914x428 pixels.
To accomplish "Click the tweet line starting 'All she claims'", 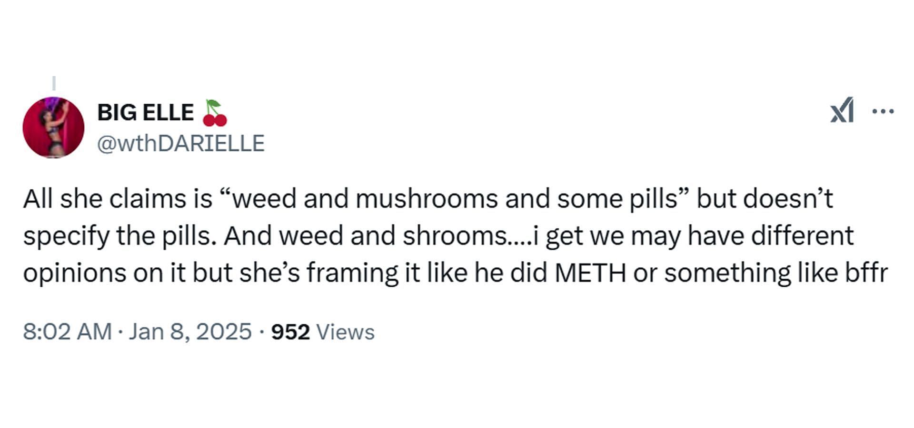I will 428,199.
